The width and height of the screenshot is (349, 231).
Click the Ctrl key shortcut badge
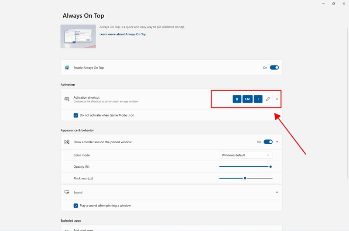pos(247,99)
